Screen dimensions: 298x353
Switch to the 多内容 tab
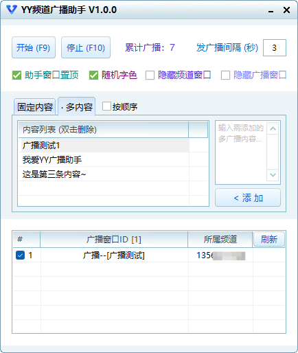point(77,106)
